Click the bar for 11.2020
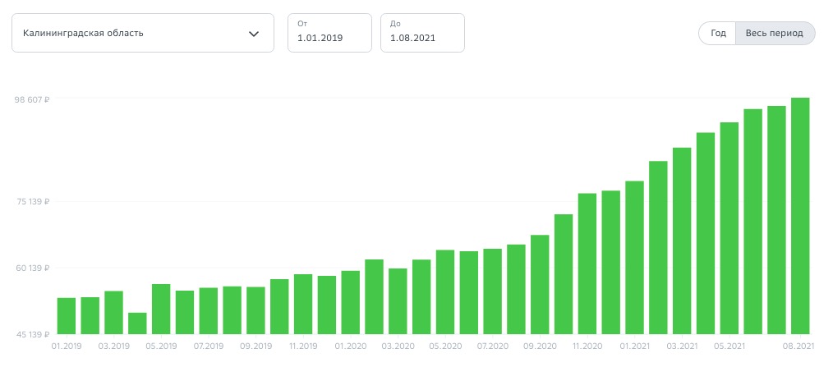The image size is (833, 367). (587, 264)
